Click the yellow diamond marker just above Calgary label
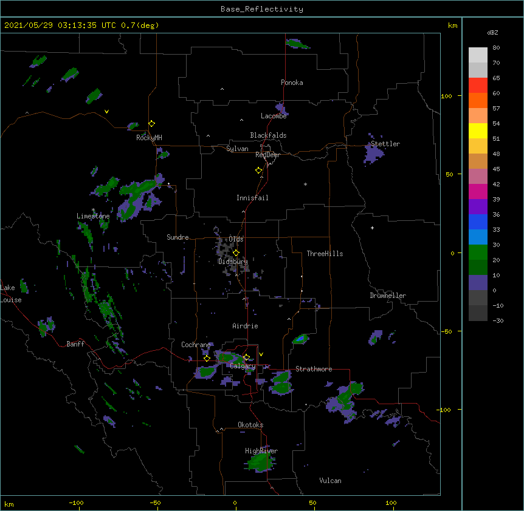The width and height of the screenshot is (524, 511). click(246, 357)
